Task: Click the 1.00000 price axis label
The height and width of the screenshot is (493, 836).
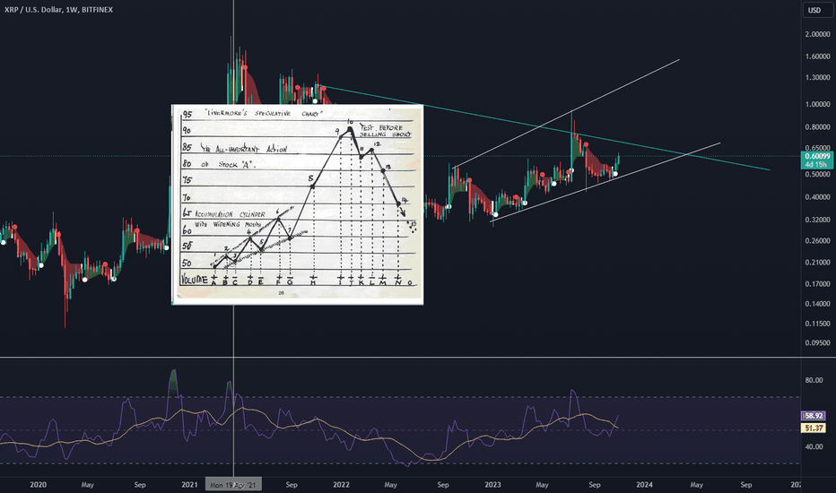Action: click(817, 105)
